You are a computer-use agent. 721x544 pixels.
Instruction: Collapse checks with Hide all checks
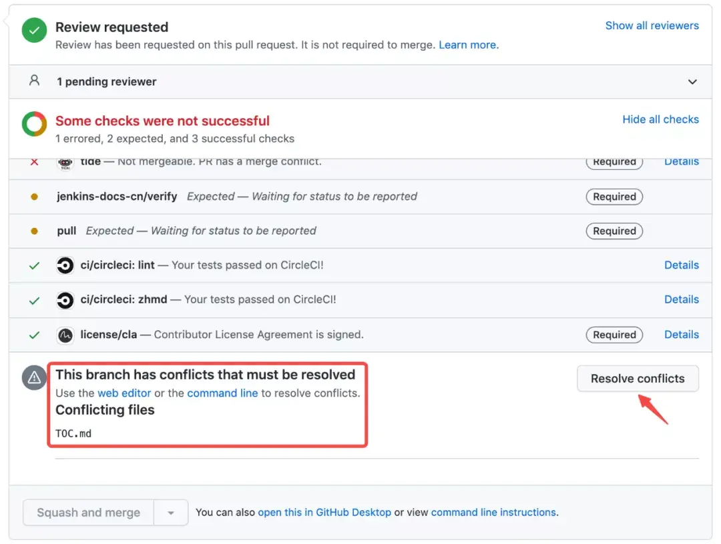click(660, 119)
